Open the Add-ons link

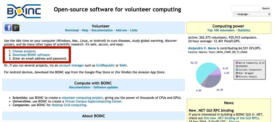(121, 30)
